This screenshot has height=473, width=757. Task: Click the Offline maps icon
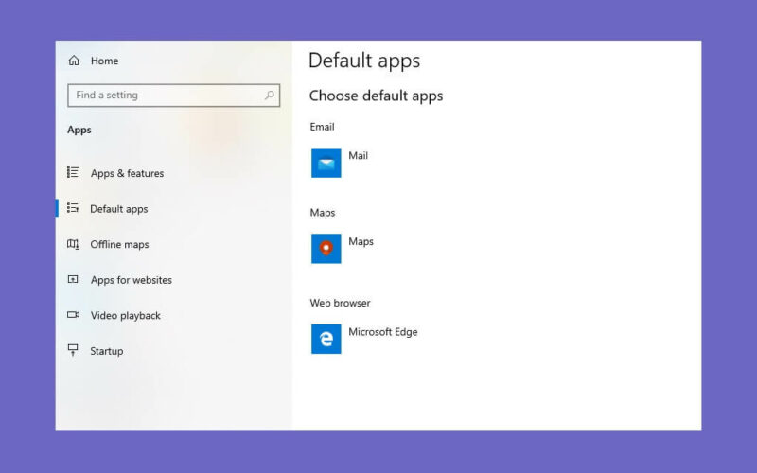(x=73, y=244)
